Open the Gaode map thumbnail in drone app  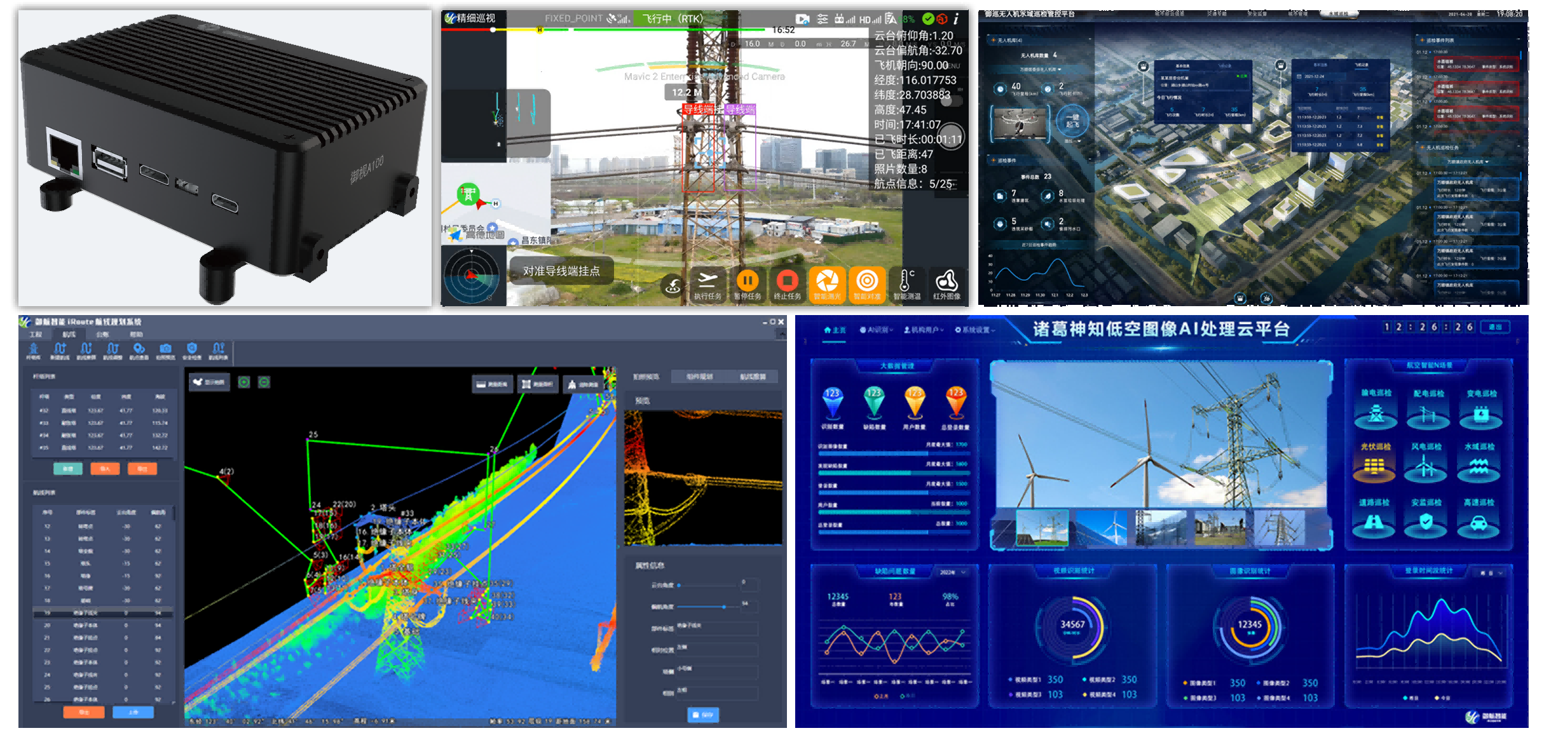point(496,203)
